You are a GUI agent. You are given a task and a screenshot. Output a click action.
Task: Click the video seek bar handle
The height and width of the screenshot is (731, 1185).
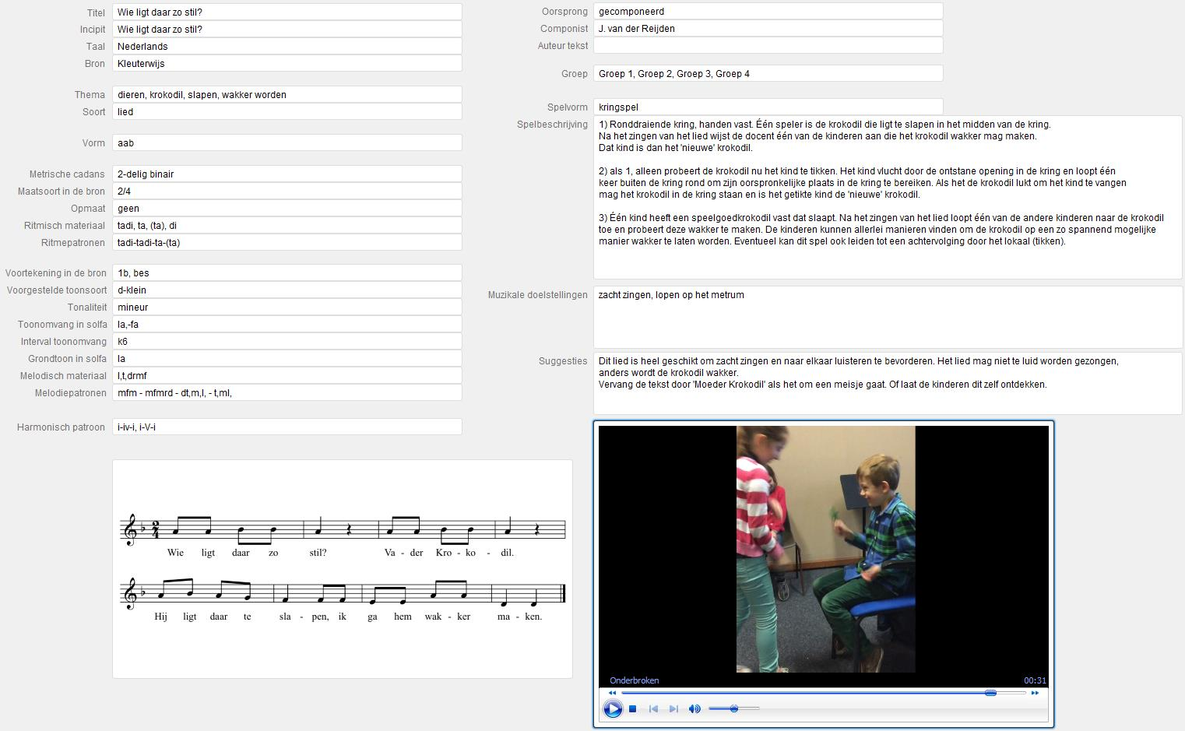pos(990,693)
